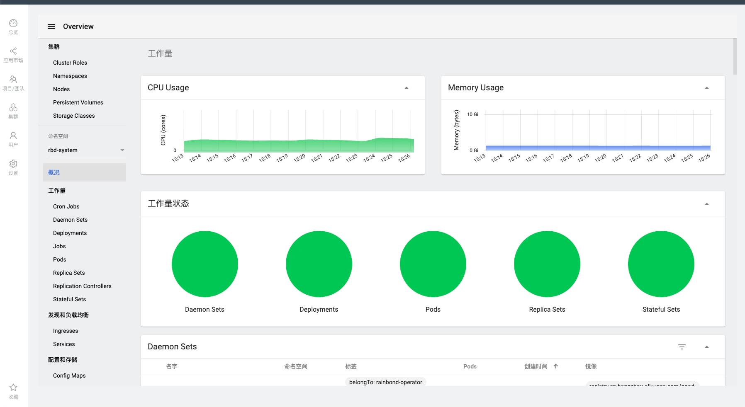Collapse the Daemon Sets card
The image size is (745, 407).
coord(707,347)
